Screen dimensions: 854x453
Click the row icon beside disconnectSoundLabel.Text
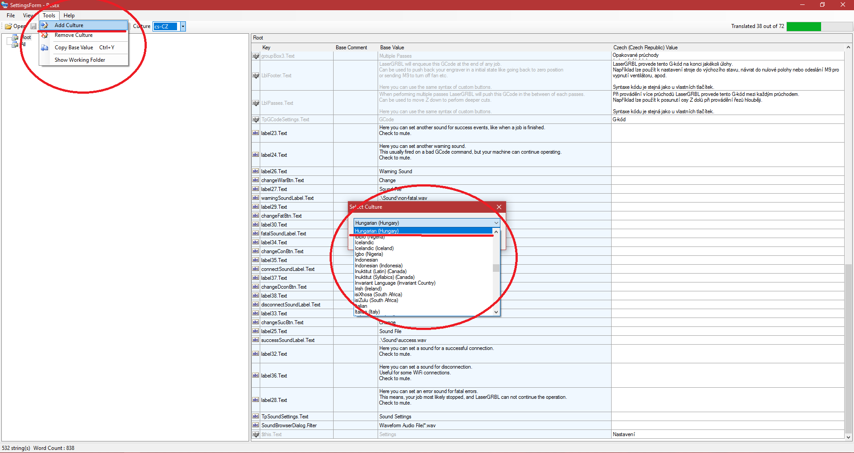[256, 304]
